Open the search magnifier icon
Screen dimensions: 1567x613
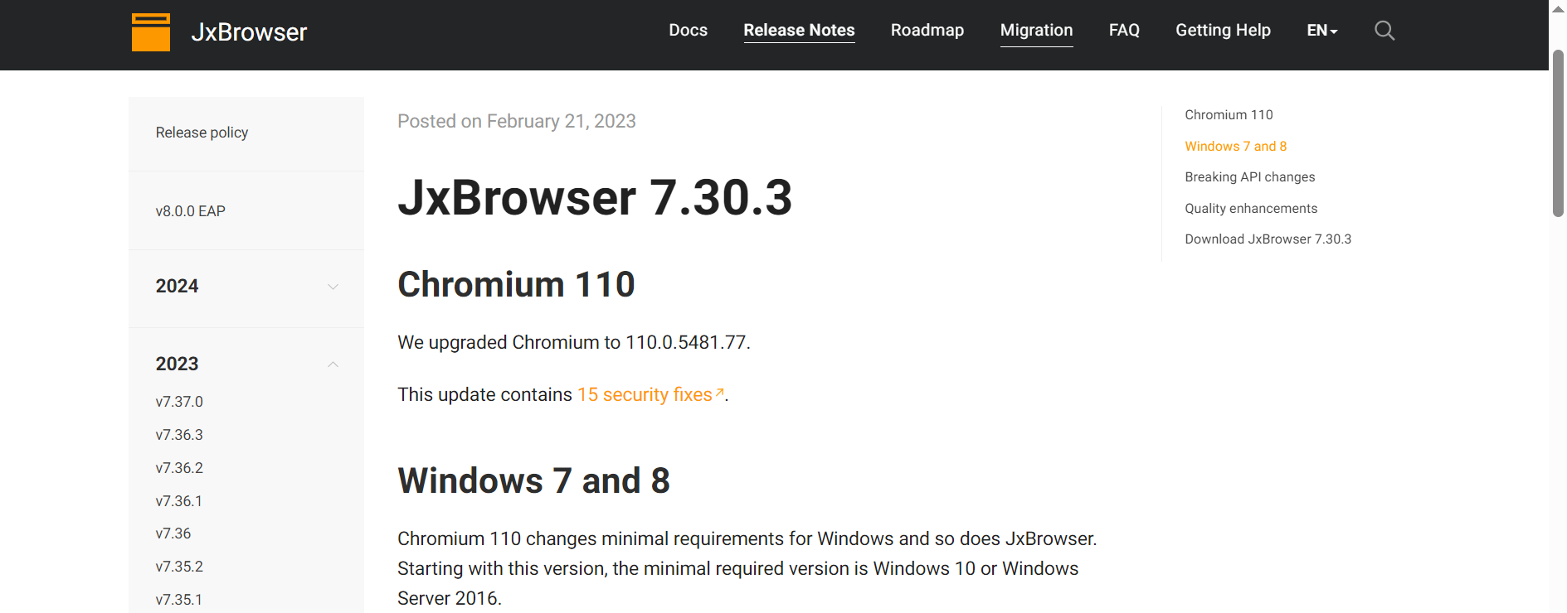coord(1384,31)
